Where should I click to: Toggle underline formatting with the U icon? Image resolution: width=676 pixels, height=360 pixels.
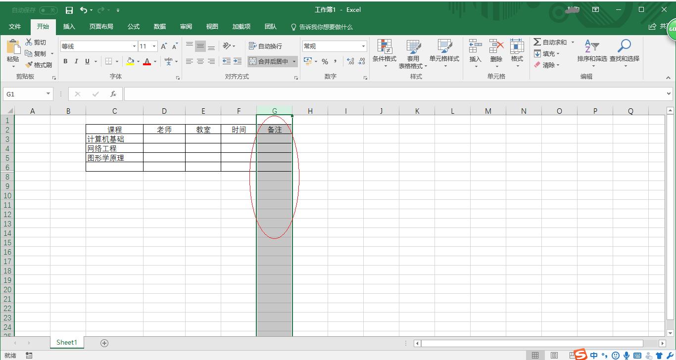coord(87,61)
